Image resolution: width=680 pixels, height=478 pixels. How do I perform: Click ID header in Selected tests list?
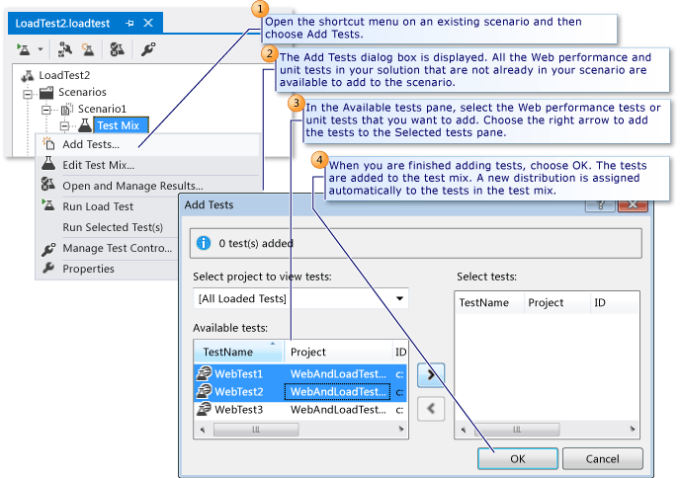point(614,302)
